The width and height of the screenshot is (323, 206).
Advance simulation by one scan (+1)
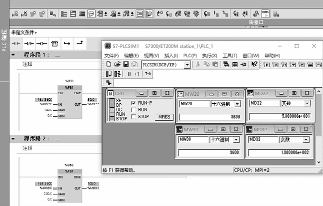pyautogui.click(x=136, y=74)
